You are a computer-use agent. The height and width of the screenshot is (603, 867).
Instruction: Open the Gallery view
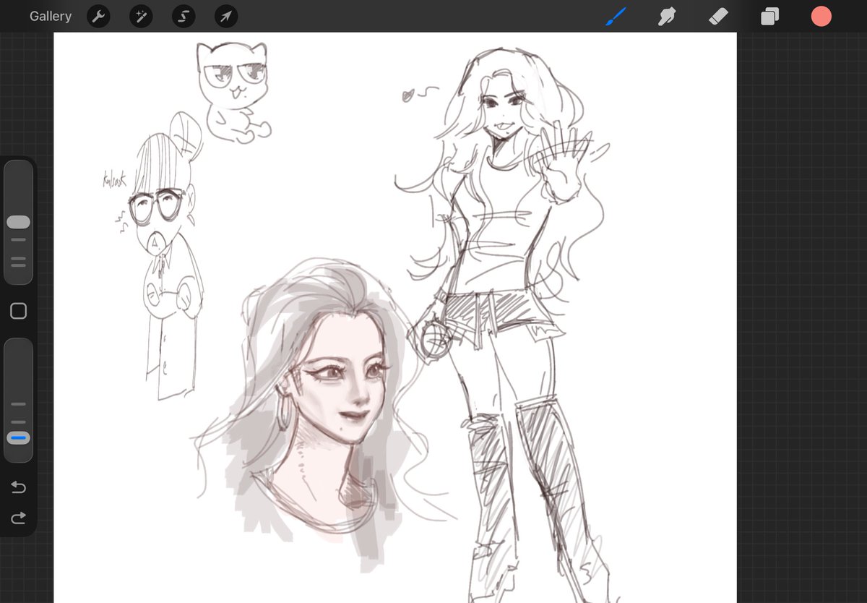click(51, 16)
